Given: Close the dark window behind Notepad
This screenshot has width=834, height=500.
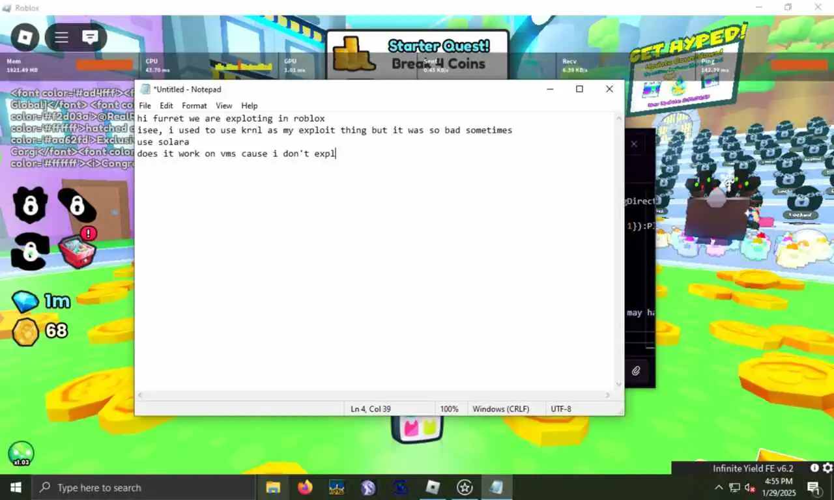Looking at the screenshot, I should tap(634, 145).
